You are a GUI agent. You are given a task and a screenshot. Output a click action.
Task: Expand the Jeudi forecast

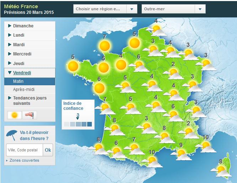click(x=30, y=63)
